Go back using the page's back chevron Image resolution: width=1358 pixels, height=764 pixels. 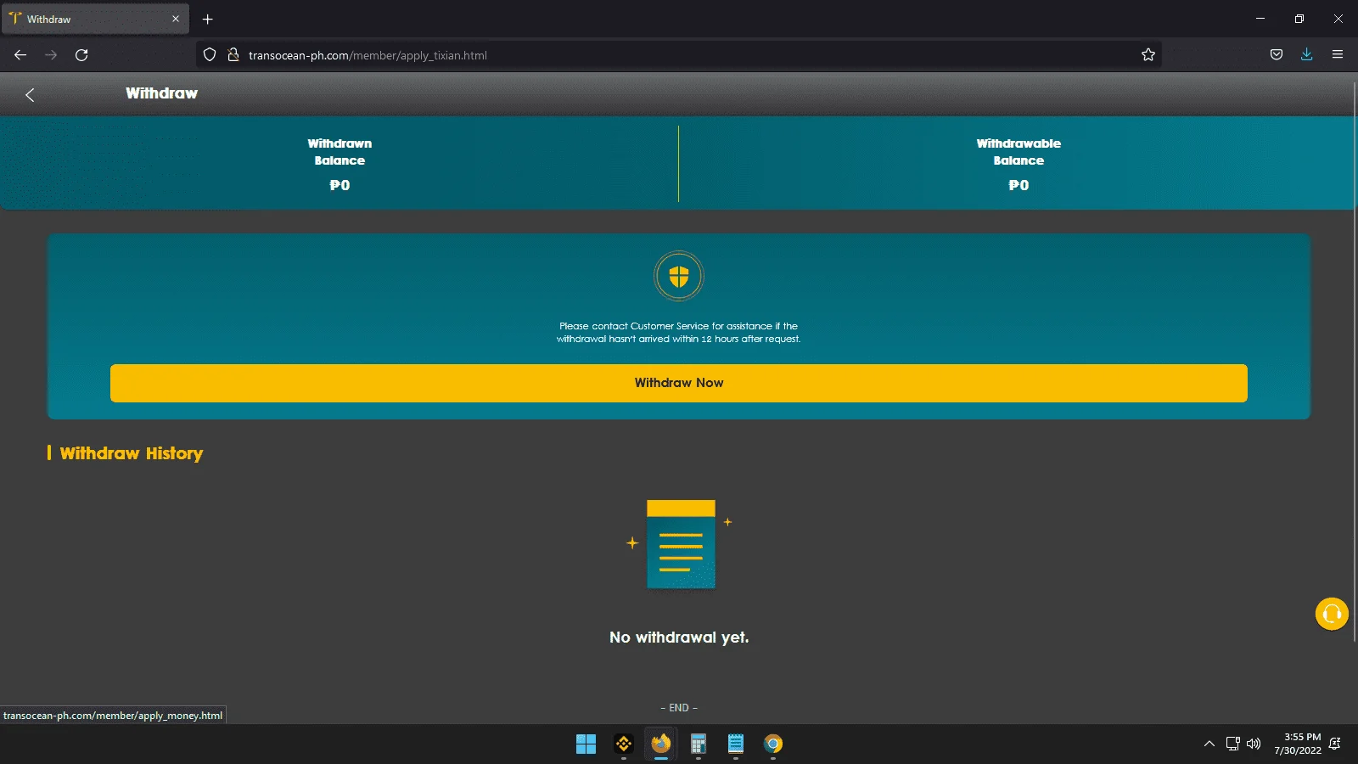tap(30, 95)
